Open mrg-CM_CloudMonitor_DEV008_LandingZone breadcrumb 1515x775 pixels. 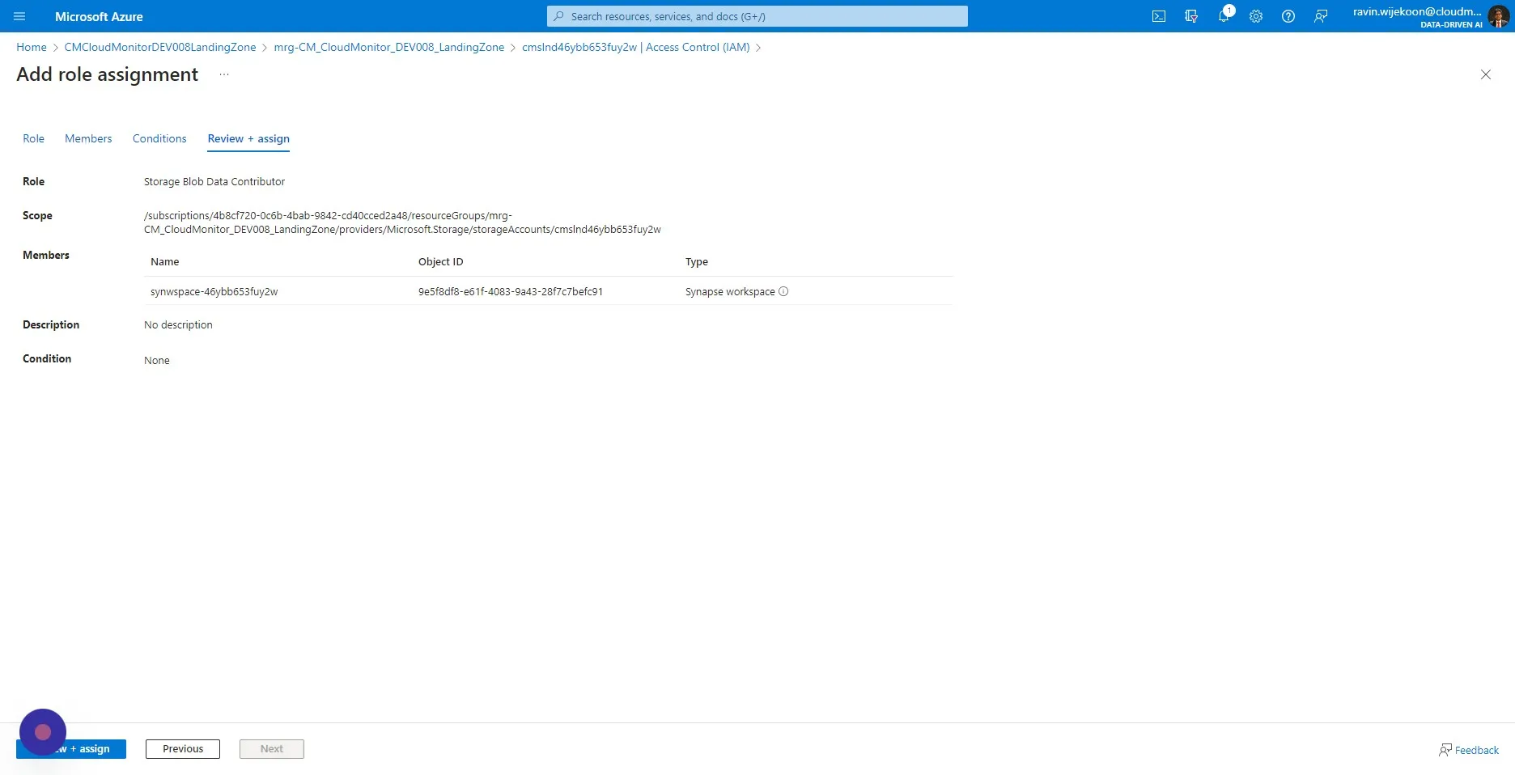[x=389, y=47]
